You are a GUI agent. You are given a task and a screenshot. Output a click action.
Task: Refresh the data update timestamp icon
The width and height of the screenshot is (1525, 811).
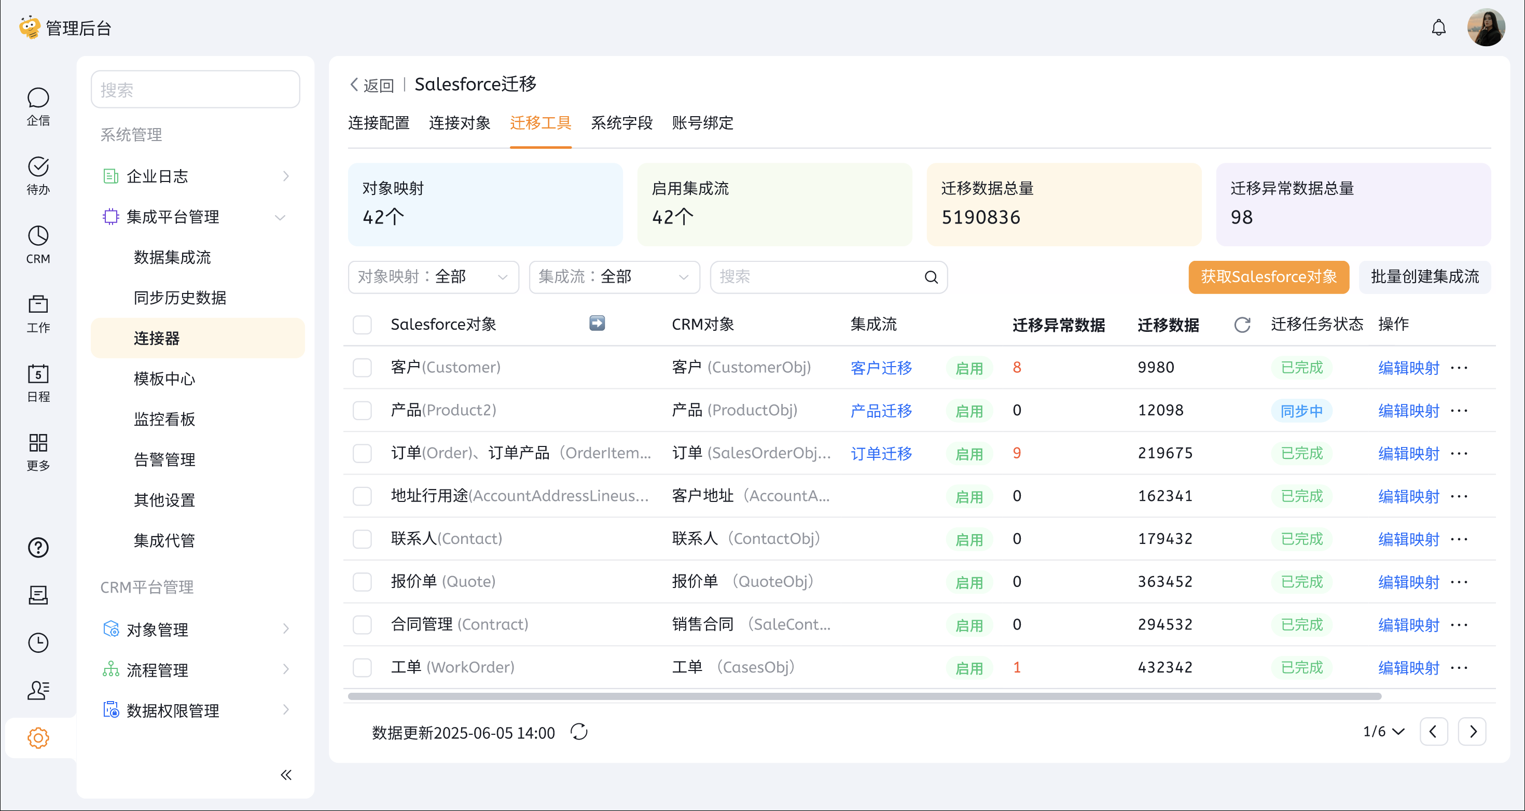point(578,732)
